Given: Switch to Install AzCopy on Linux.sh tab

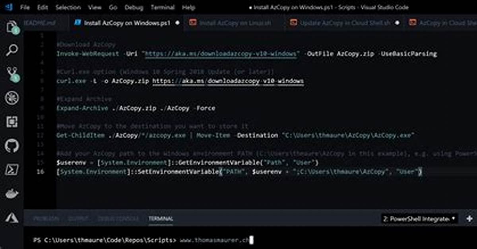Looking at the screenshot, I should tap(235, 23).
